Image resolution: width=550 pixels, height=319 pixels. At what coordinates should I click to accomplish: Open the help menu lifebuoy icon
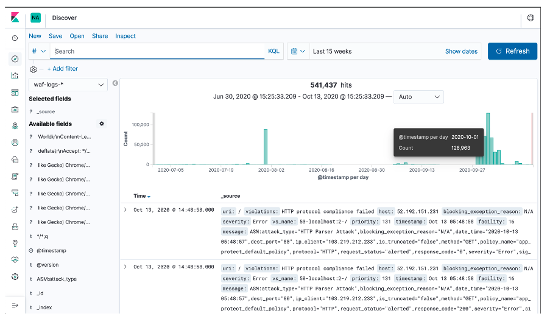coord(531,18)
